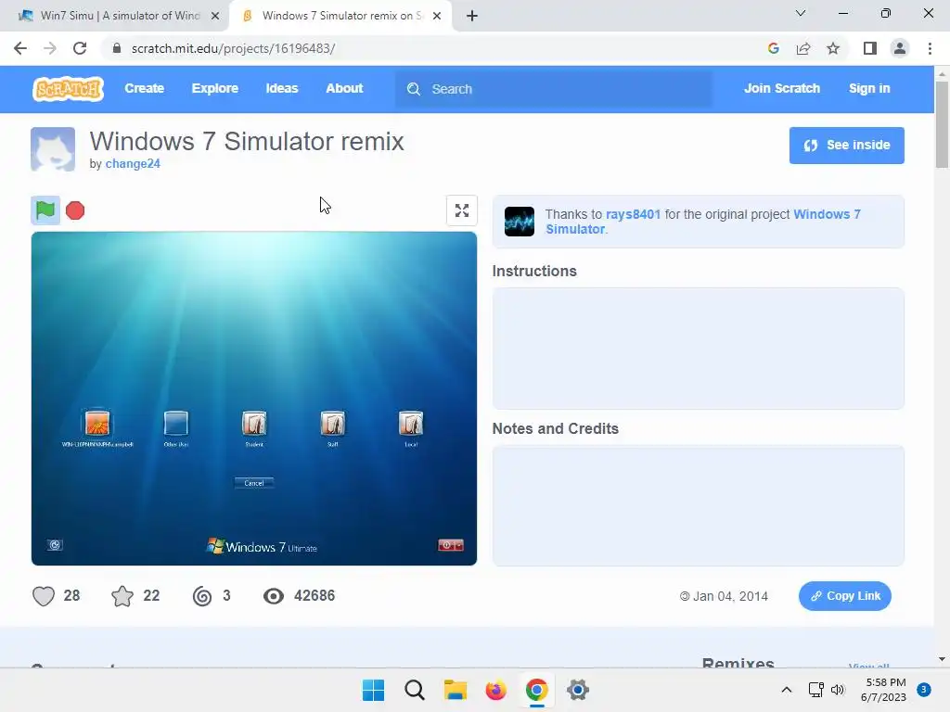
Task: Click the simulator Ease of Access icon
Action: coord(55,545)
